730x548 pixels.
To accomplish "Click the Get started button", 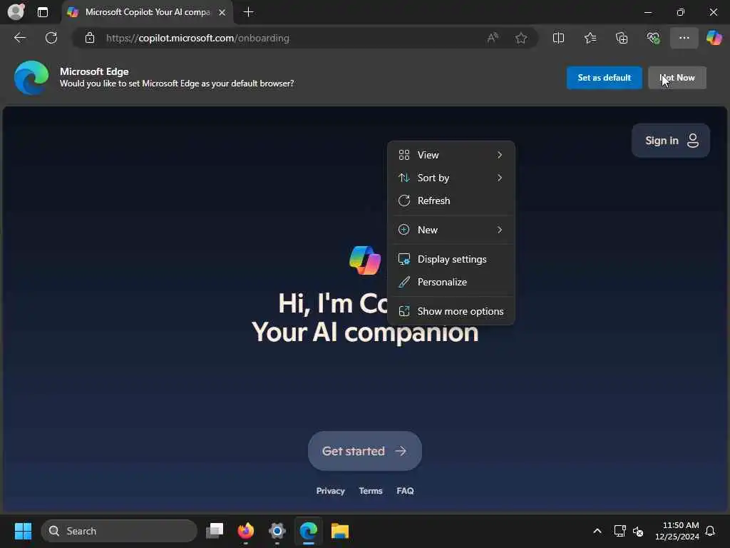I will tap(364, 451).
